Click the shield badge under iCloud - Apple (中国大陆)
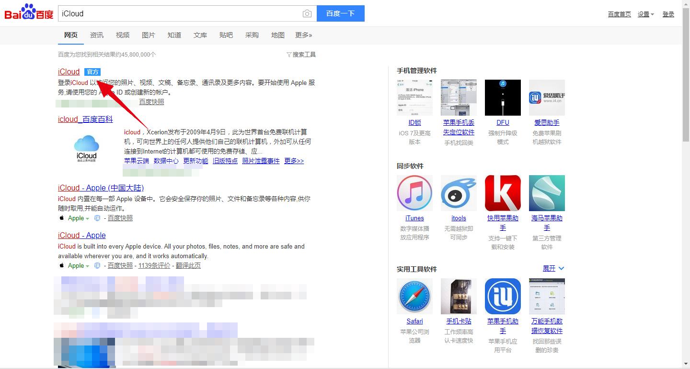Screen dimensions: 690x369 click(x=97, y=218)
